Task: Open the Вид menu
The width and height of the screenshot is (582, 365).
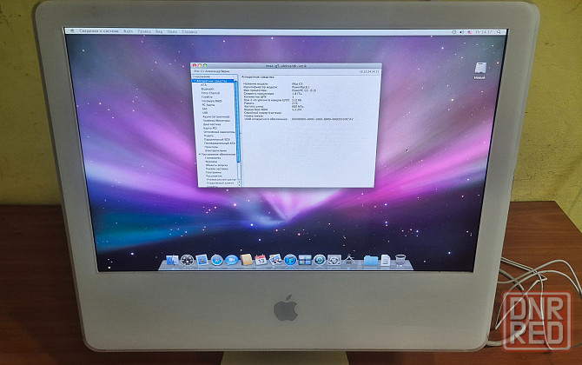Action: [159, 31]
